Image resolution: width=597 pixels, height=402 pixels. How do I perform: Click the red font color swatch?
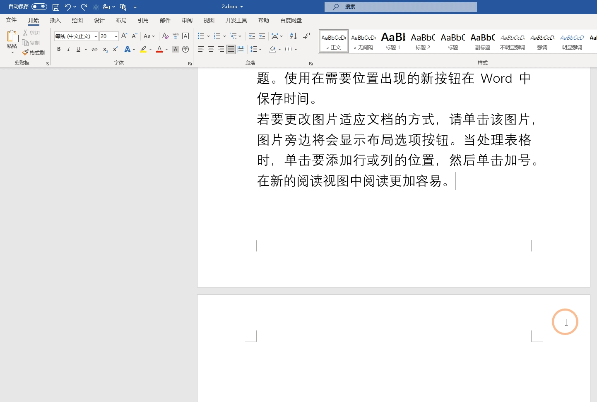click(x=159, y=49)
